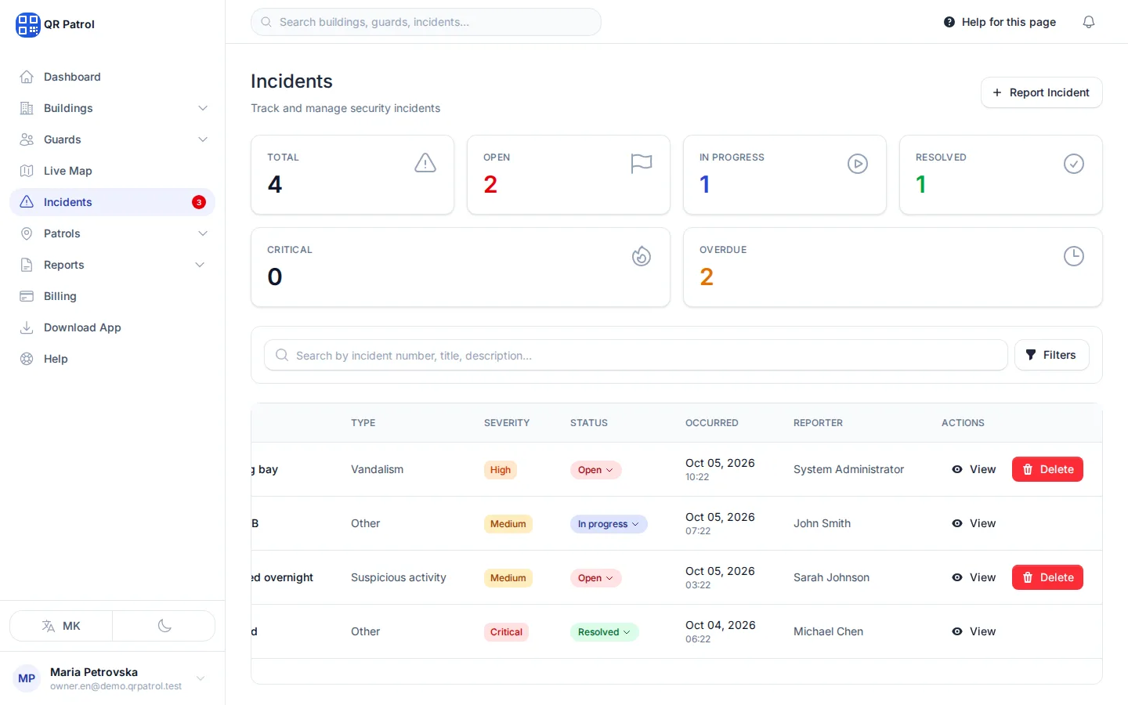
Task: Open the Resolved status dropdown
Action: click(x=604, y=632)
